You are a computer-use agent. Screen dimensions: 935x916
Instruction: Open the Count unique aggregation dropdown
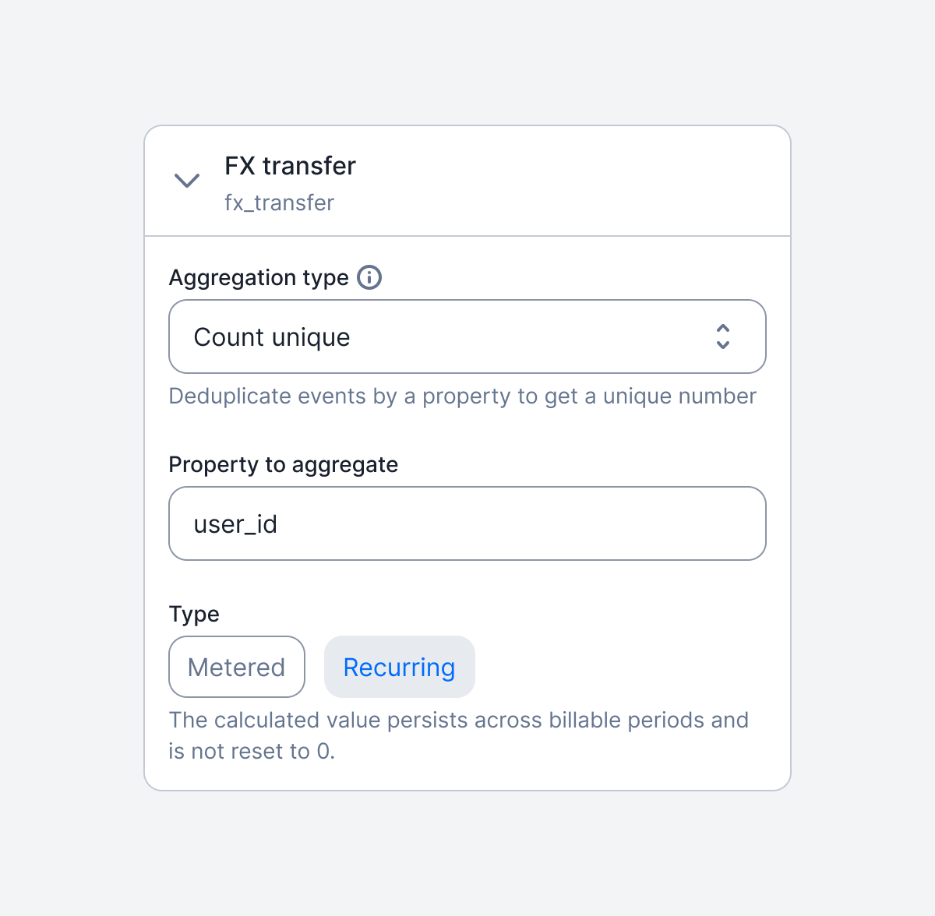[x=467, y=336]
